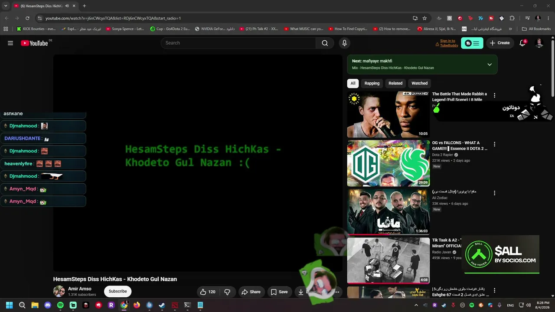The image size is (555, 312).
Task: Focus the YouTube search box
Action: 238,43
